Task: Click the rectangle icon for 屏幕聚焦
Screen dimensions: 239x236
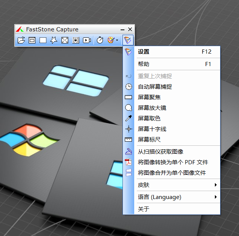Action: 128,97
